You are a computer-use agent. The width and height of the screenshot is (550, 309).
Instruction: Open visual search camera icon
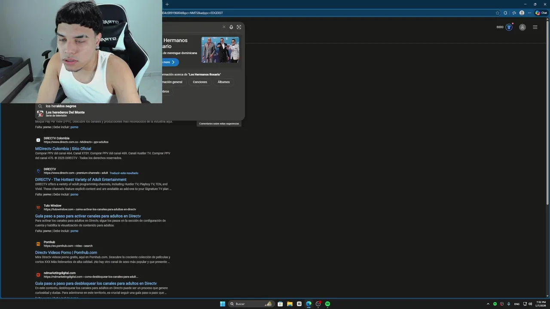pyautogui.click(x=239, y=27)
